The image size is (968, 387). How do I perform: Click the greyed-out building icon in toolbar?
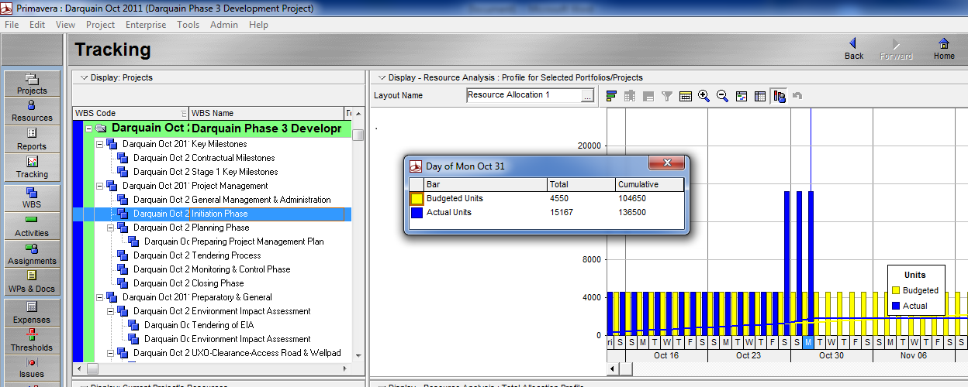click(x=630, y=96)
